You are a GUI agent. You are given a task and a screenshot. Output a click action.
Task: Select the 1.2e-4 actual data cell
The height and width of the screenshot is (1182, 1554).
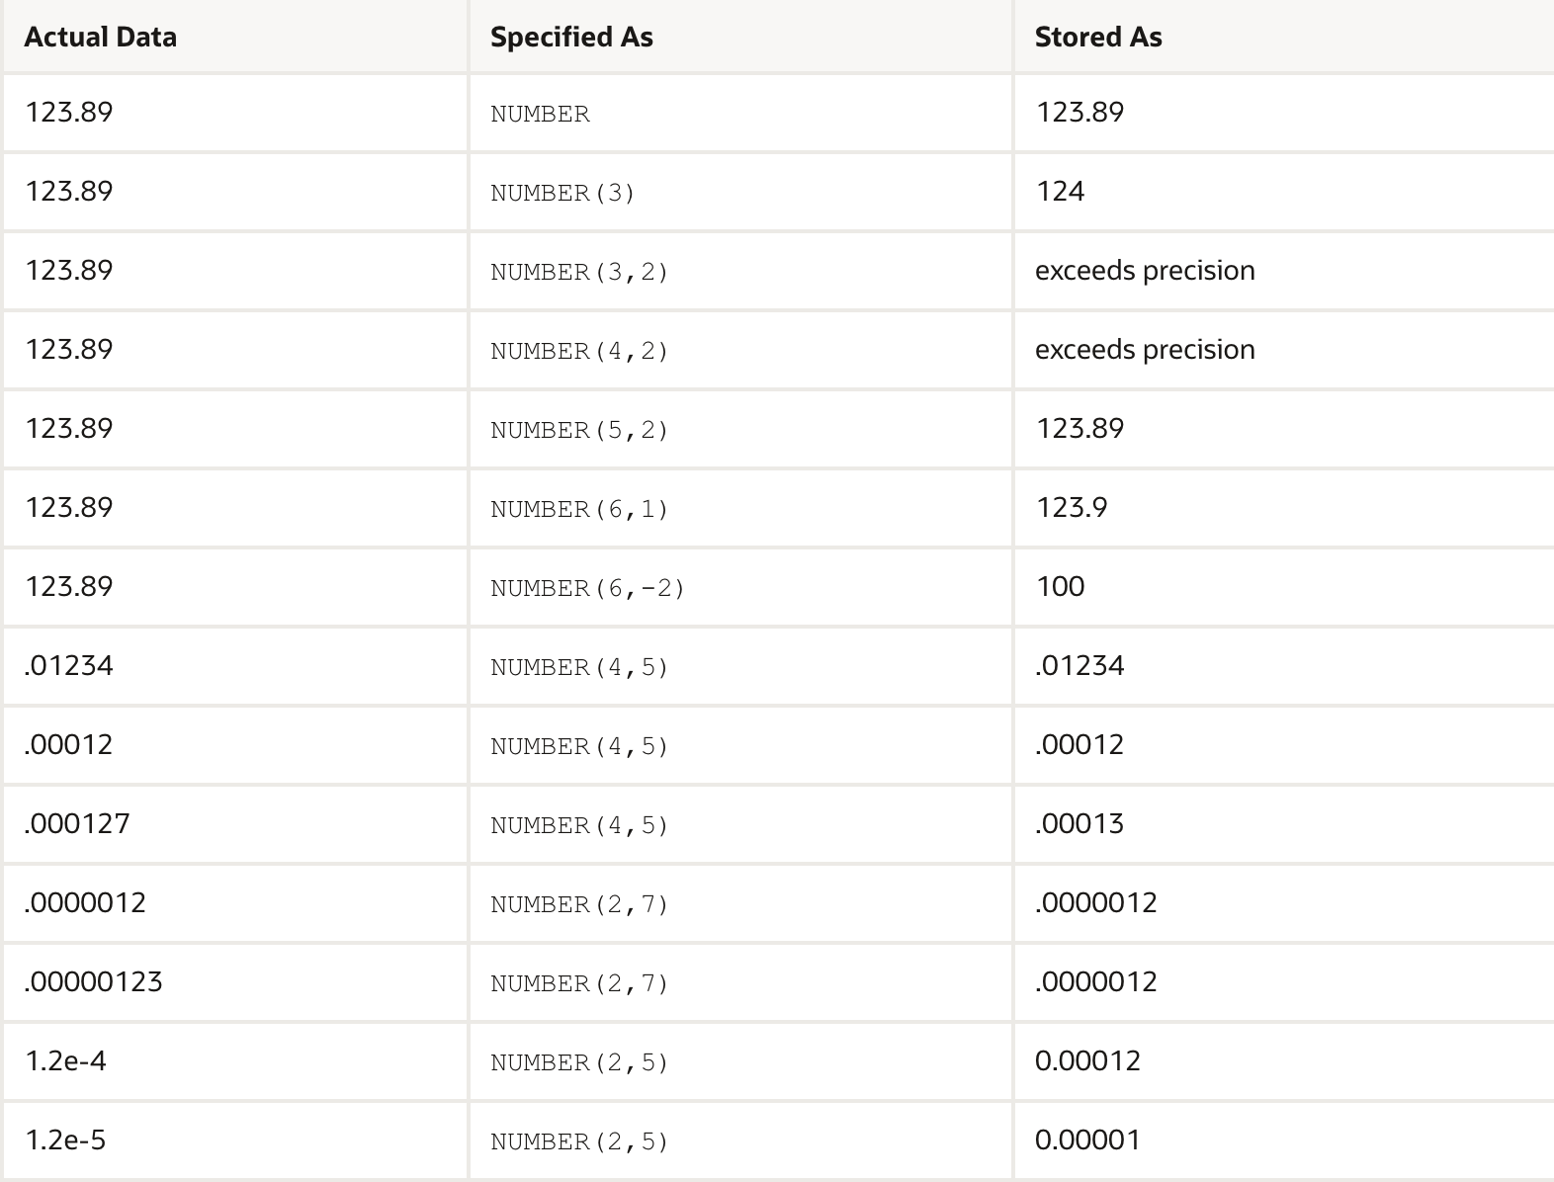65,1060
